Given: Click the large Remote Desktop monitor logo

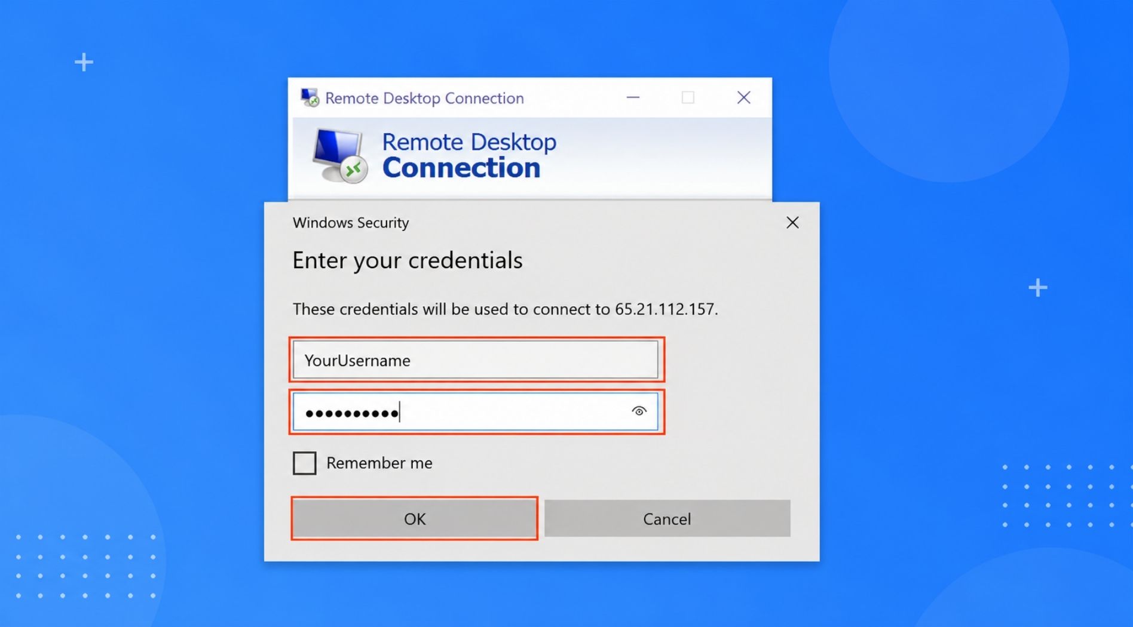Looking at the screenshot, I should coord(339,155).
